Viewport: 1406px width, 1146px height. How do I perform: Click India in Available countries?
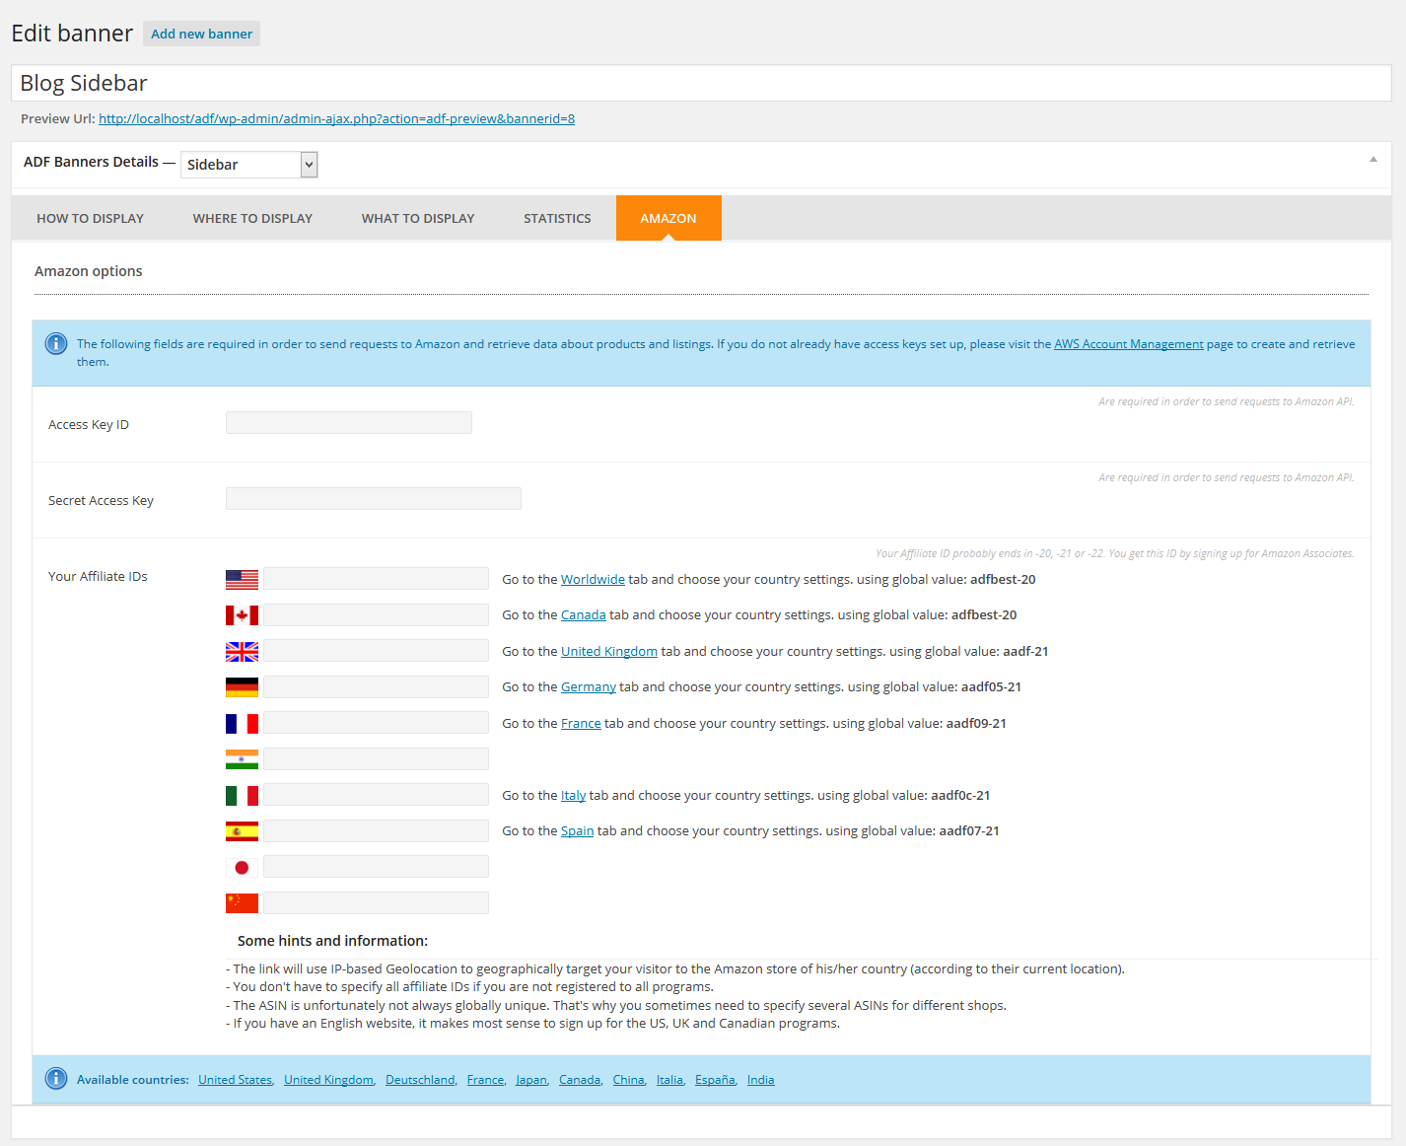(x=760, y=1080)
